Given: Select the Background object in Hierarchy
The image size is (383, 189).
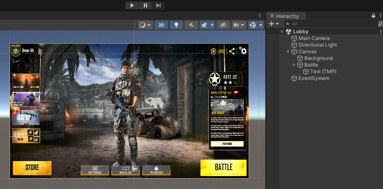Looking at the screenshot, I should [x=318, y=58].
